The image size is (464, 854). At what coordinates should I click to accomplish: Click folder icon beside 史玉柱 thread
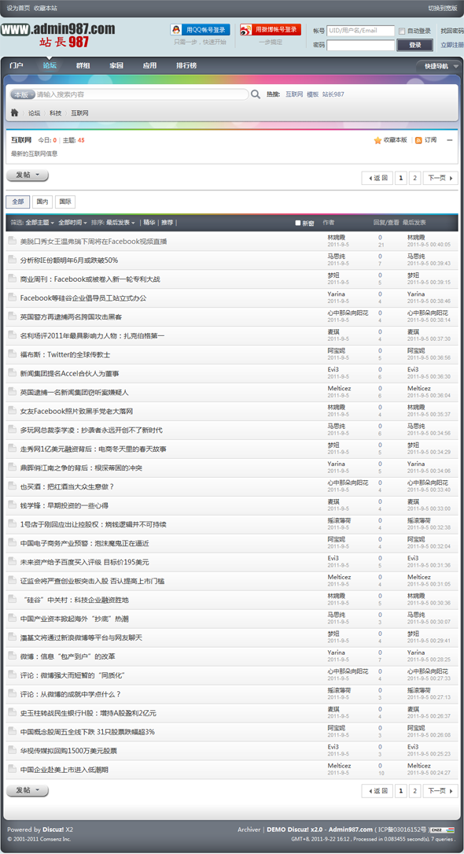click(12, 713)
